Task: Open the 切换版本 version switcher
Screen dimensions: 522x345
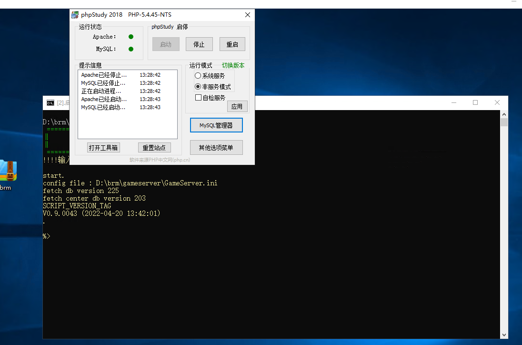Action: click(233, 66)
